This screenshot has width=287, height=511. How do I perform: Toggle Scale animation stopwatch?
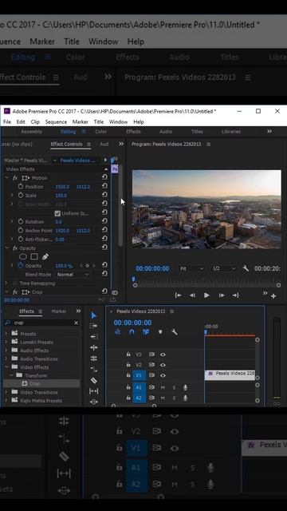[21, 196]
